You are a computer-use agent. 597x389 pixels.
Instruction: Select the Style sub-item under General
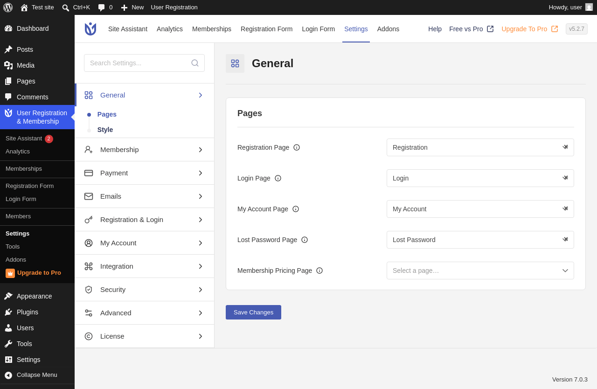click(x=105, y=130)
